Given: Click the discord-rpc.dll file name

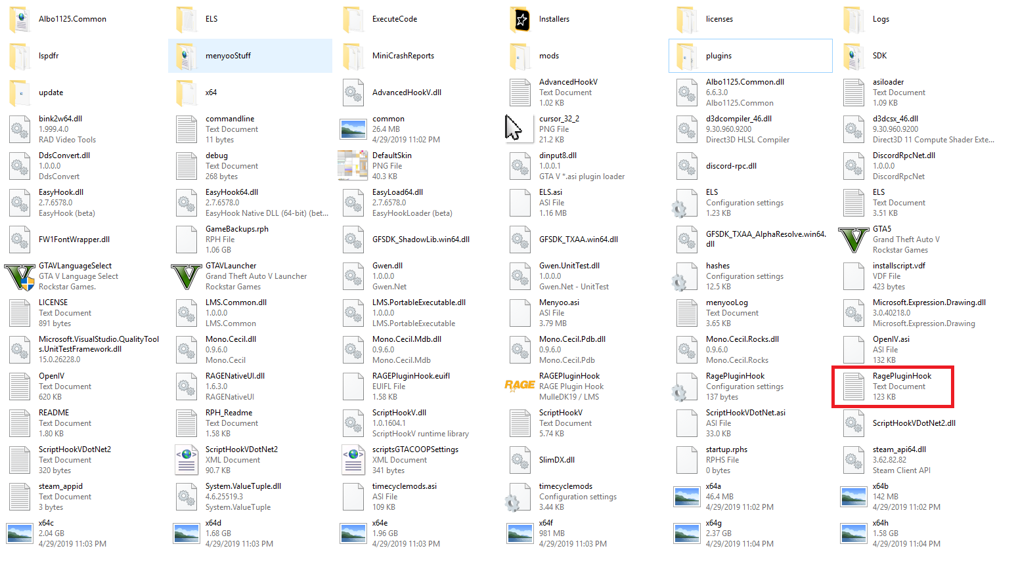Looking at the screenshot, I should 731,166.
